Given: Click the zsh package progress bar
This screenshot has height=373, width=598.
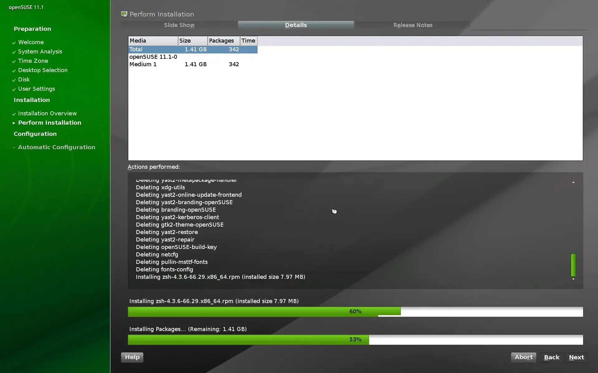Looking at the screenshot, I should [355, 311].
